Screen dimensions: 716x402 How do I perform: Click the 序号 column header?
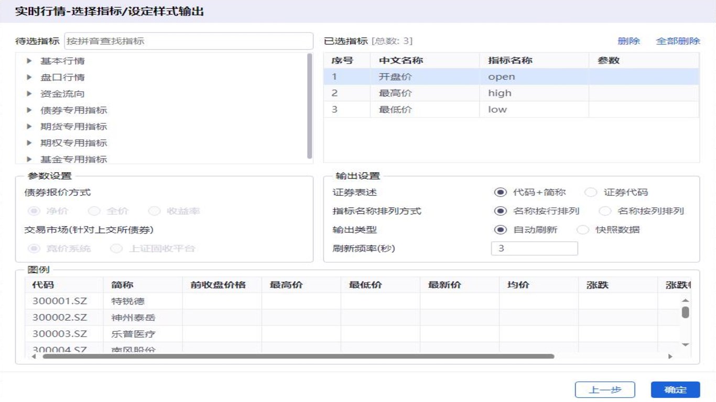coord(347,60)
